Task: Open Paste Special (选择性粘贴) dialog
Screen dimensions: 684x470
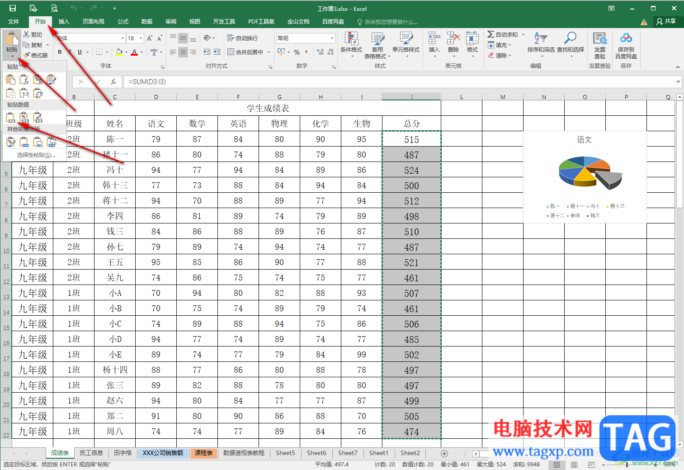Action: pyautogui.click(x=36, y=155)
